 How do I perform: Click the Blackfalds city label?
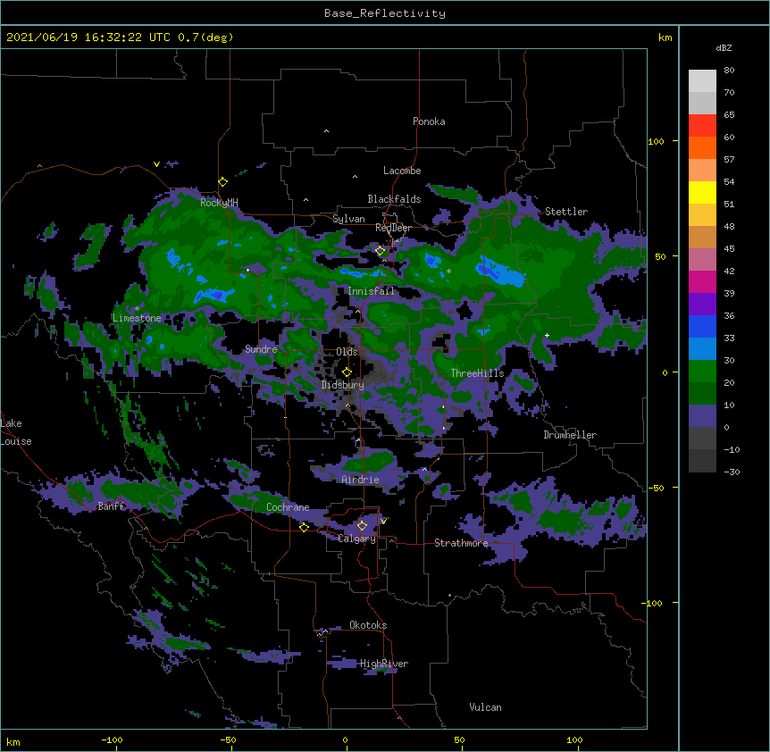[394, 199]
